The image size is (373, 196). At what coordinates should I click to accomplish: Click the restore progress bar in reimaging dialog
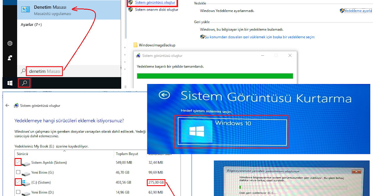point(293,187)
